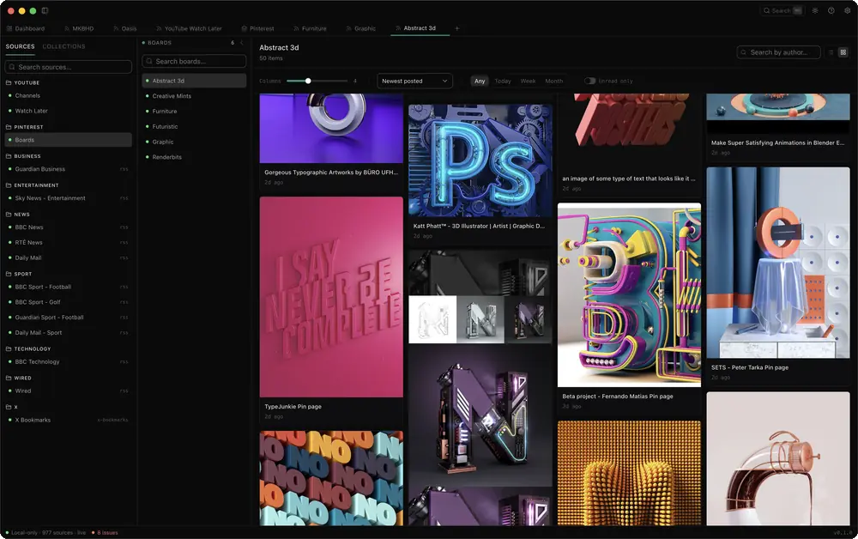
Task: Enable the Unread only switch
Action: click(x=589, y=81)
